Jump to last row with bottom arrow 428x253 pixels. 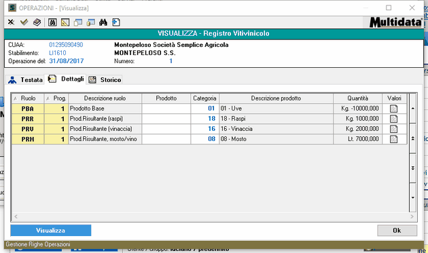413,197
